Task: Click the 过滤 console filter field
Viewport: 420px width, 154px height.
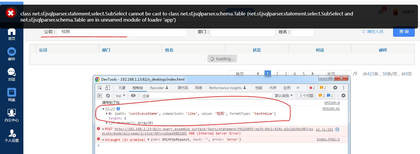Action: (x=206, y=95)
